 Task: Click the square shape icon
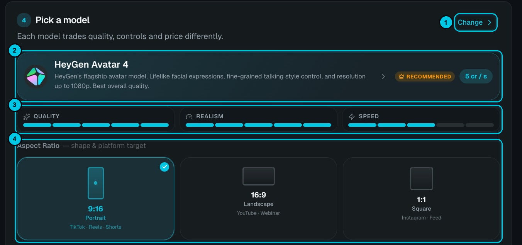point(422,179)
